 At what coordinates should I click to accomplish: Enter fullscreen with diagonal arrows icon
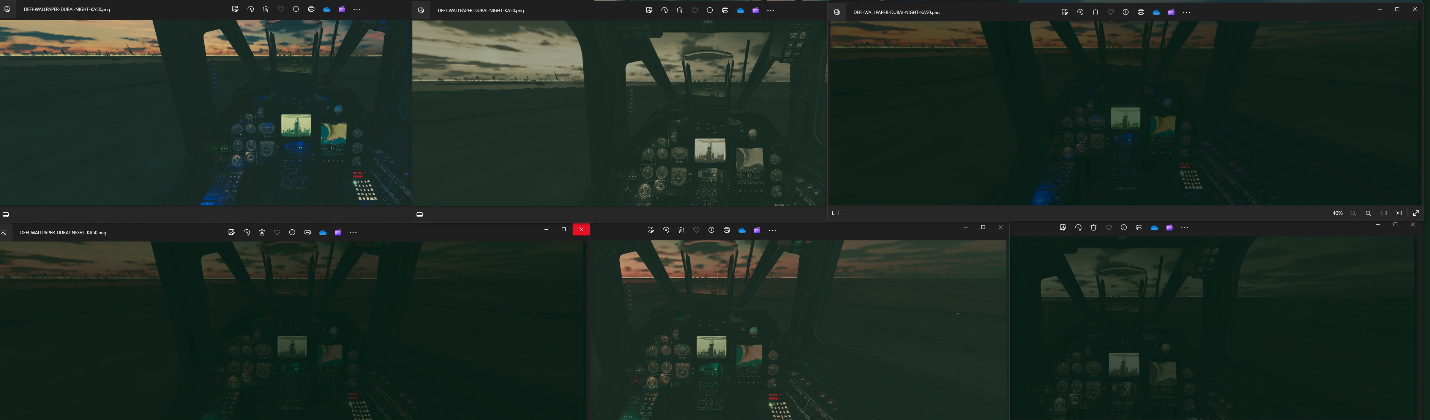pos(1415,213)
